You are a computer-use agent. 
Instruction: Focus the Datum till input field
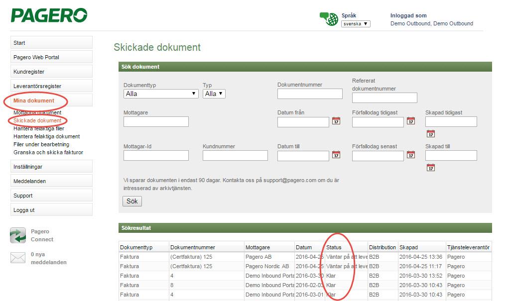click(303, 156)
